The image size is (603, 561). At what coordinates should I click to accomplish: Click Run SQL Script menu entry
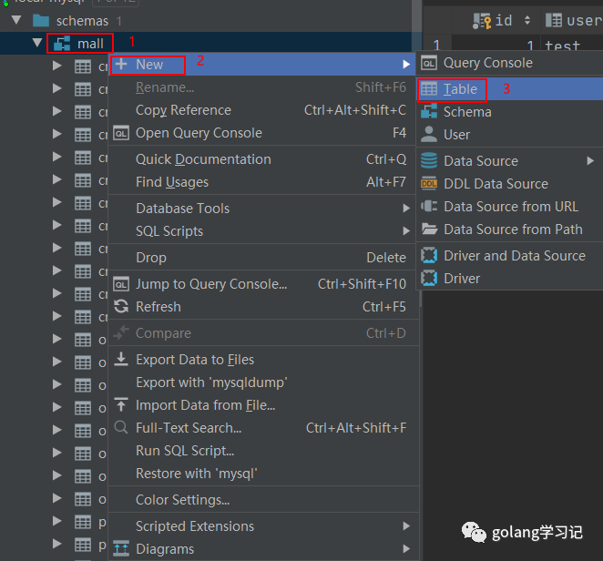point(185,450)
